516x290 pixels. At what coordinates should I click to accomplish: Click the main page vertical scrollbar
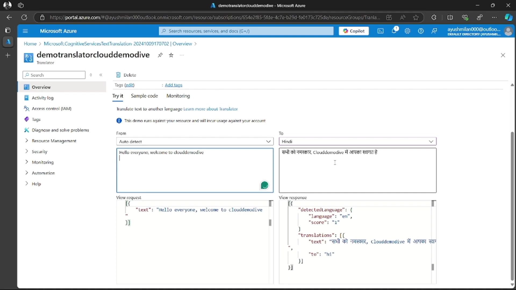[512, 206]
